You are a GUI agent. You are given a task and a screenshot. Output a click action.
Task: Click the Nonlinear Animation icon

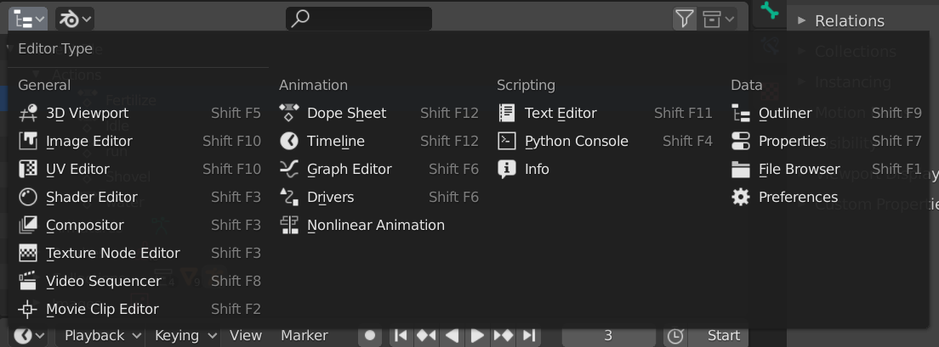coord(289,225)
